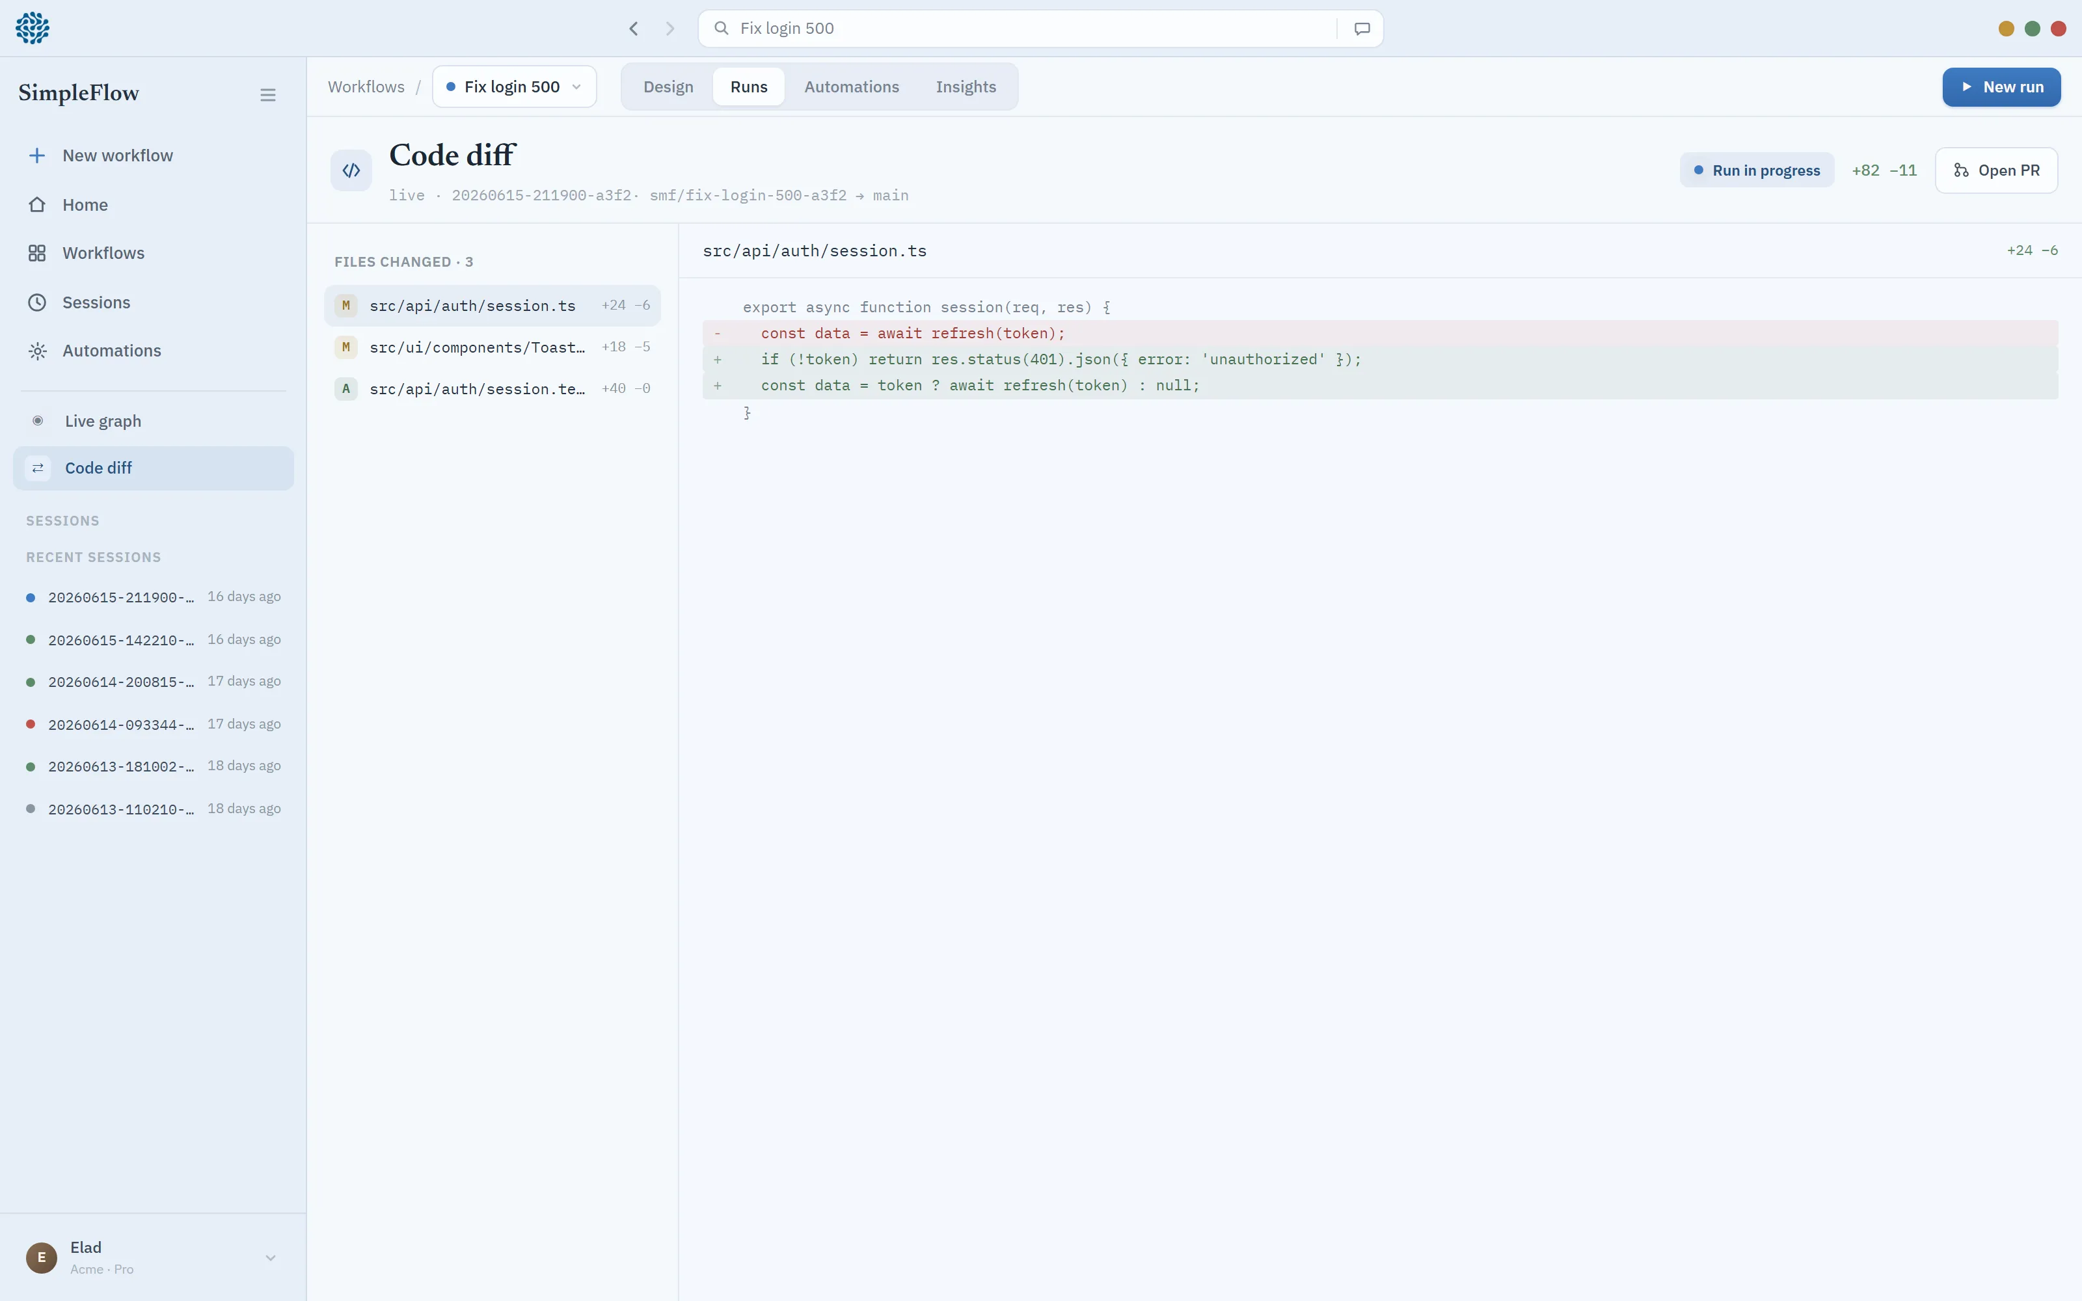This screenshot has height=1301, width=2082.
Task: Open session 20260615-211900
Action: 153,597
